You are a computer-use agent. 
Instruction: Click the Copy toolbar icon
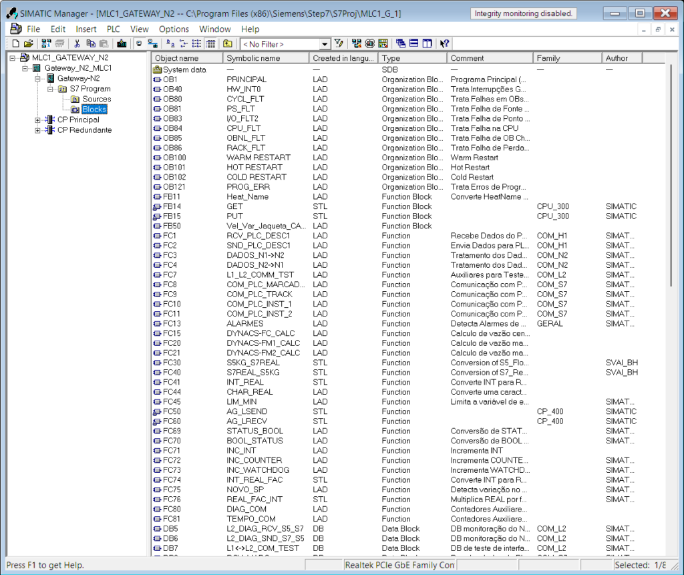(x=91, y=43)
